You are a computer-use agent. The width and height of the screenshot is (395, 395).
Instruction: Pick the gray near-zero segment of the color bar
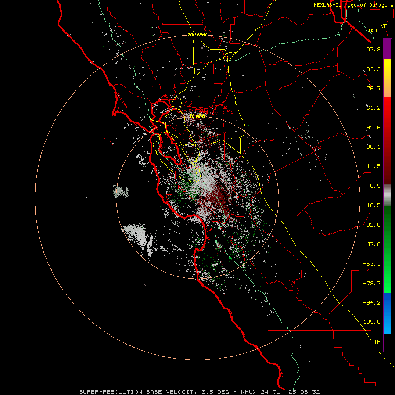tap(388, 195)
